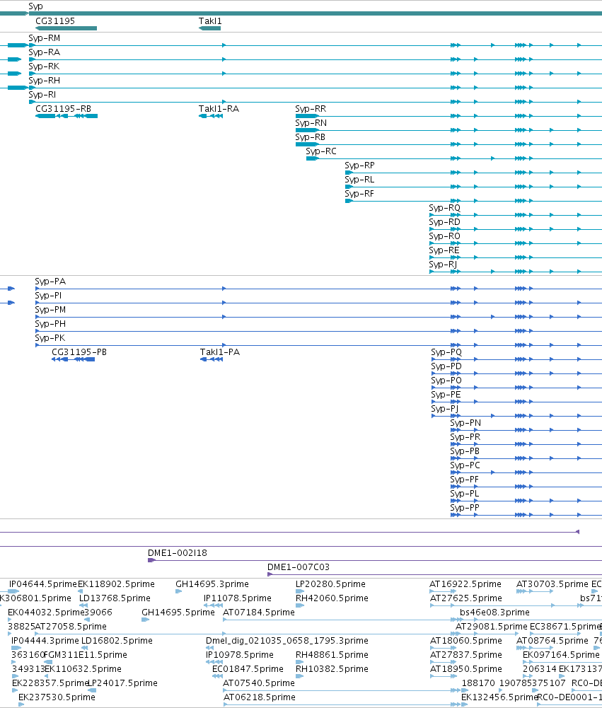The image size is (602, 708).
Task: Select protein Syp-PI
Action: pyautogui.click(x=48, y=296)
